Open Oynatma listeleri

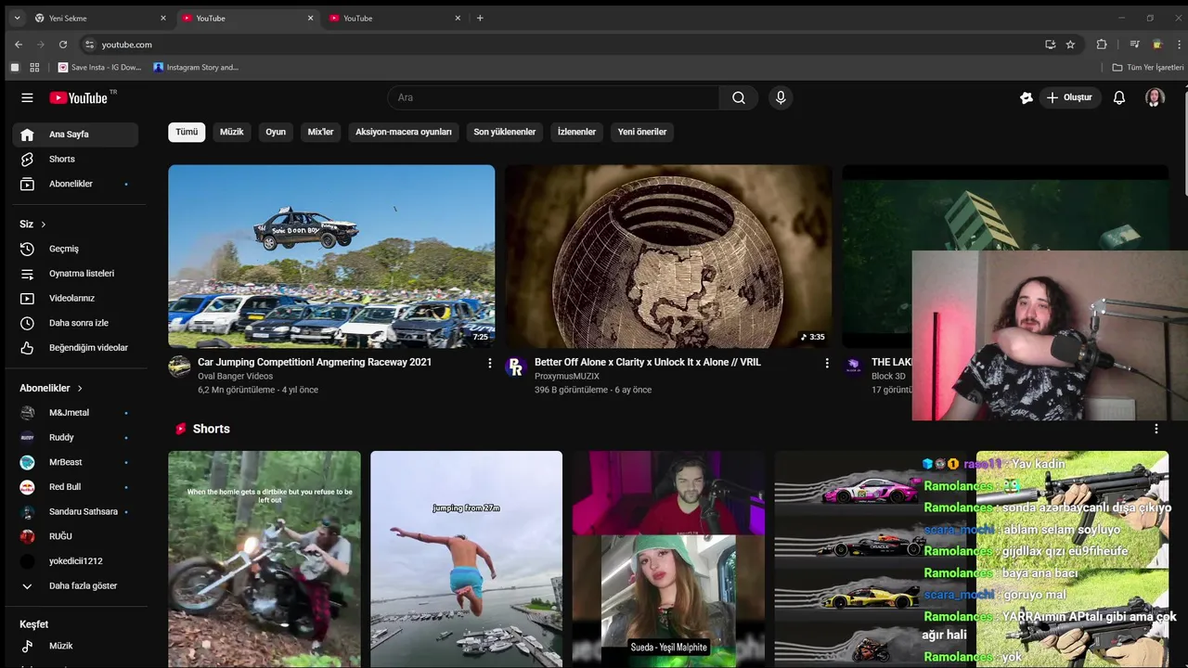coord(75,274)
